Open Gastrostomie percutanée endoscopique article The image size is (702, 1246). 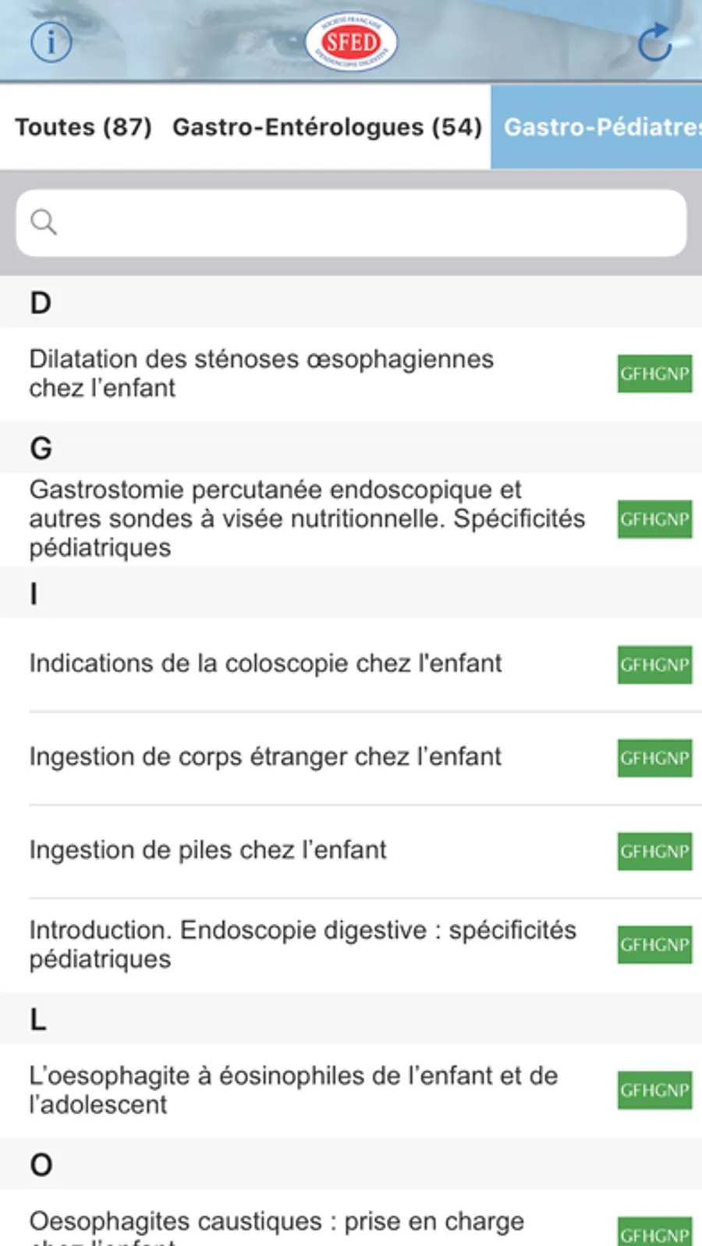coord(307,519)
